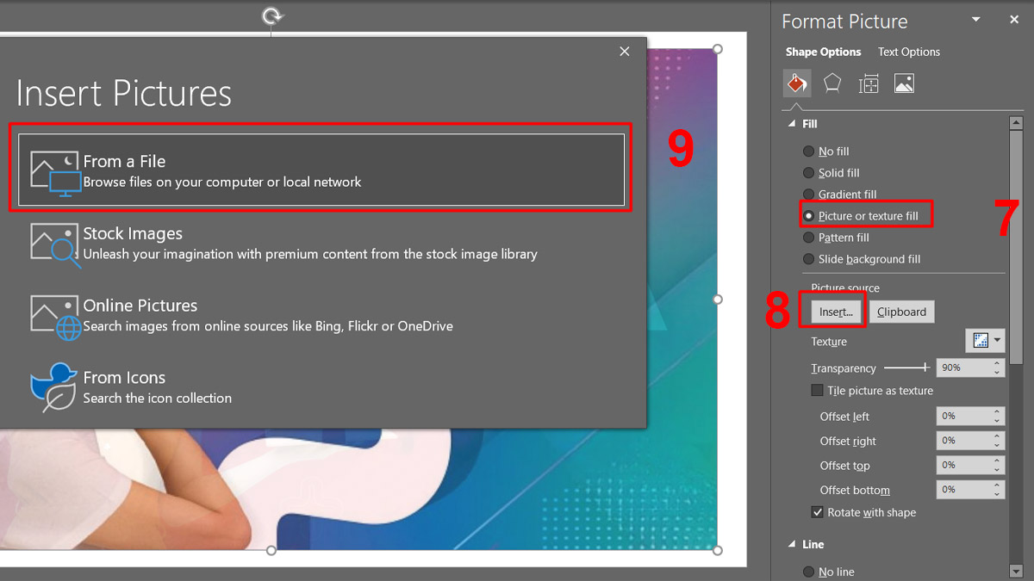Open the Picture options icon
The height and width of the screenshot is (581, 1034).
click(x=904, y=83)
